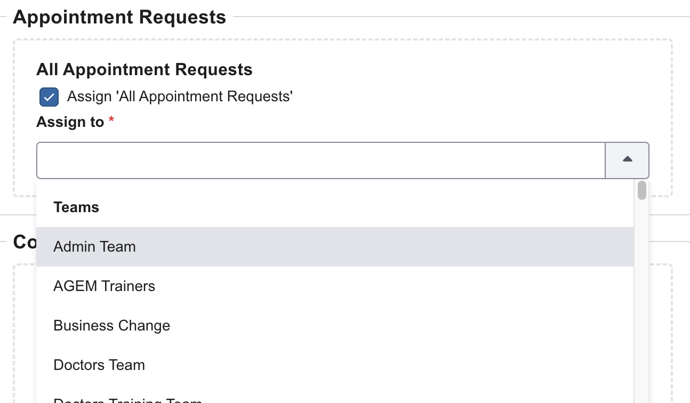
Task: Collapse the Assign to dropdown arrow
Action: pos(627,160)
